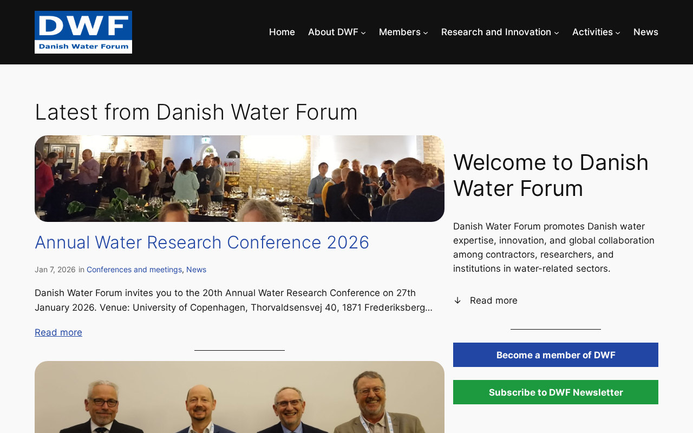The height and width of the screenshot is (433, 693).
Task: Open Annual Water Research Conference 2026 headline
Action: 202,242
